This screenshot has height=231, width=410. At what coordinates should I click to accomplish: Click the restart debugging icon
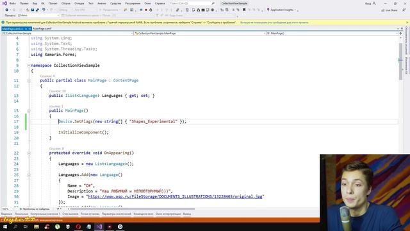pyautogui.click(x=151, y=10)
